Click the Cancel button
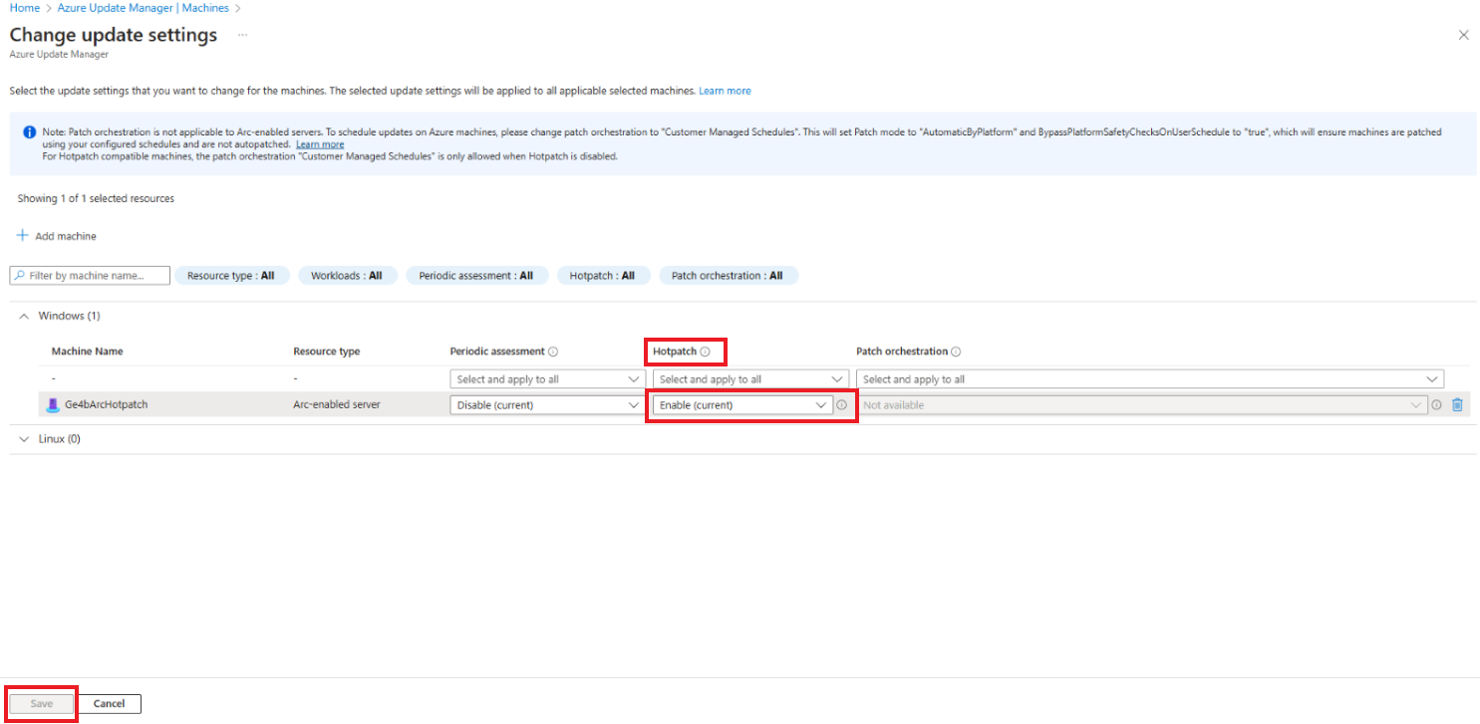1480x724 pixels. 110,704
